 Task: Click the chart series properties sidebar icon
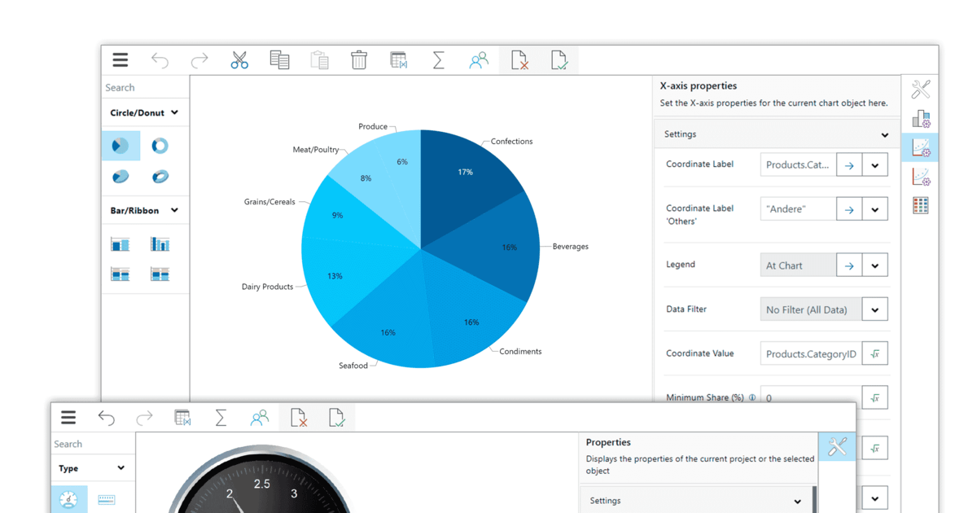pos(921,119)
